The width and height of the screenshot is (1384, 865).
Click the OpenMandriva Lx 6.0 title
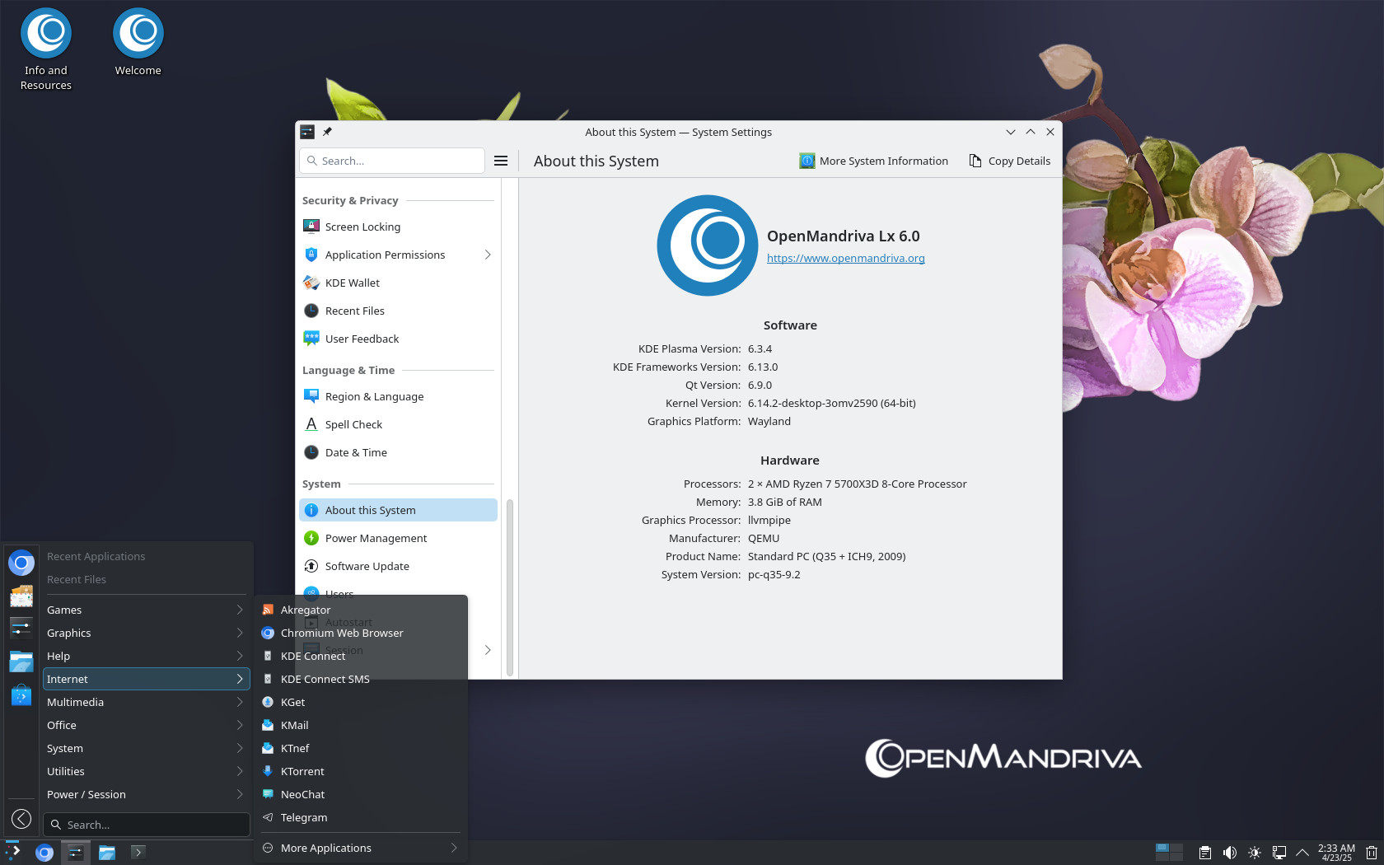[844, 236]
